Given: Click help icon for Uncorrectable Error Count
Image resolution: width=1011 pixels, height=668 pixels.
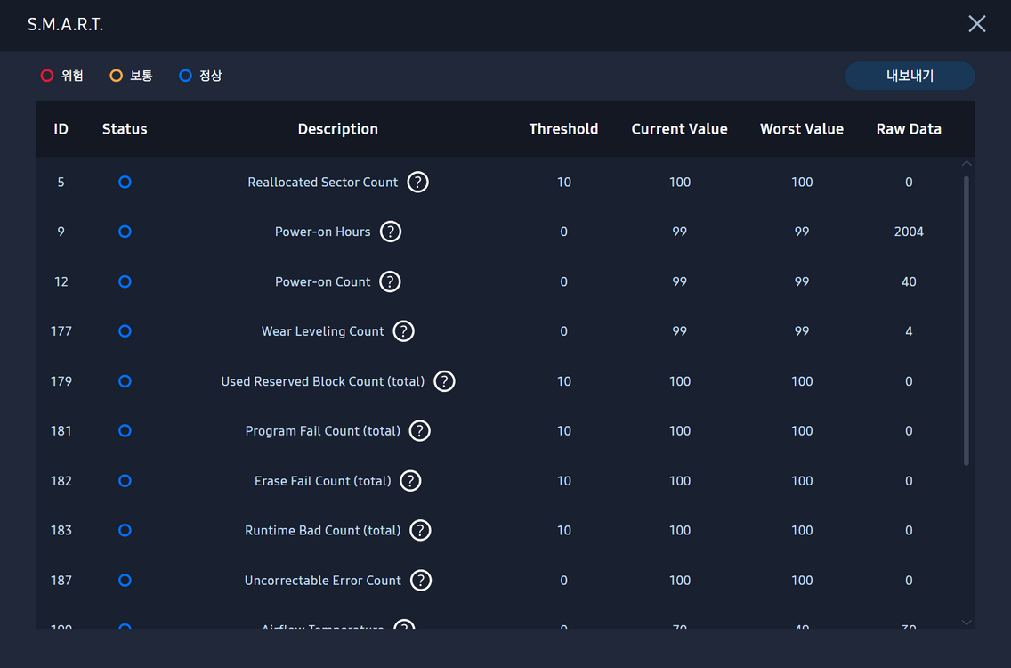Looking at the screenshot, I should tap(420, 581).
